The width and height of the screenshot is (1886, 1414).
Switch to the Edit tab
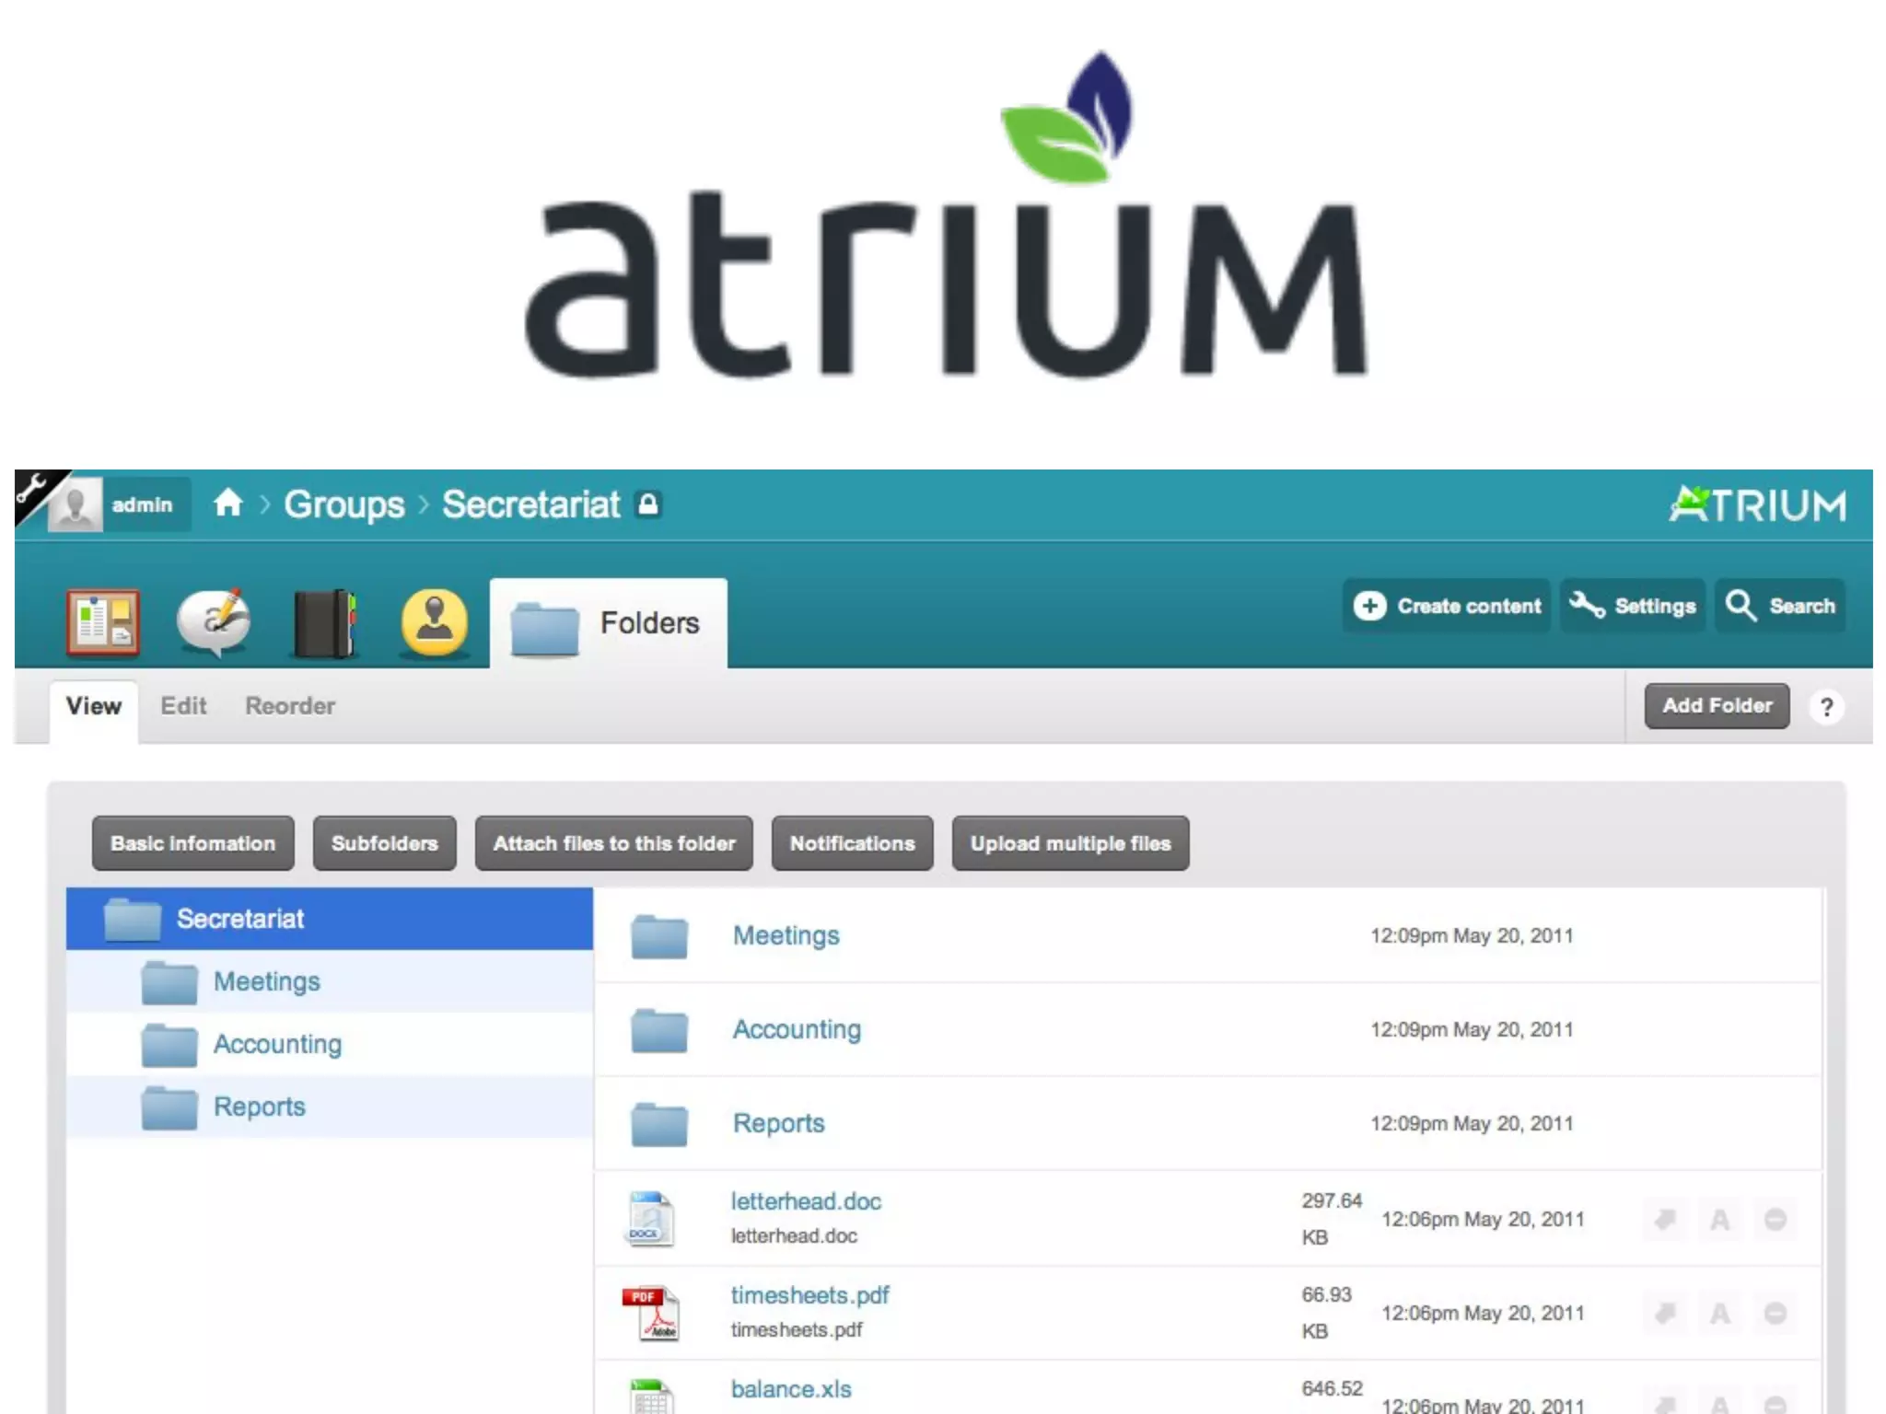[x=183, y=706]
